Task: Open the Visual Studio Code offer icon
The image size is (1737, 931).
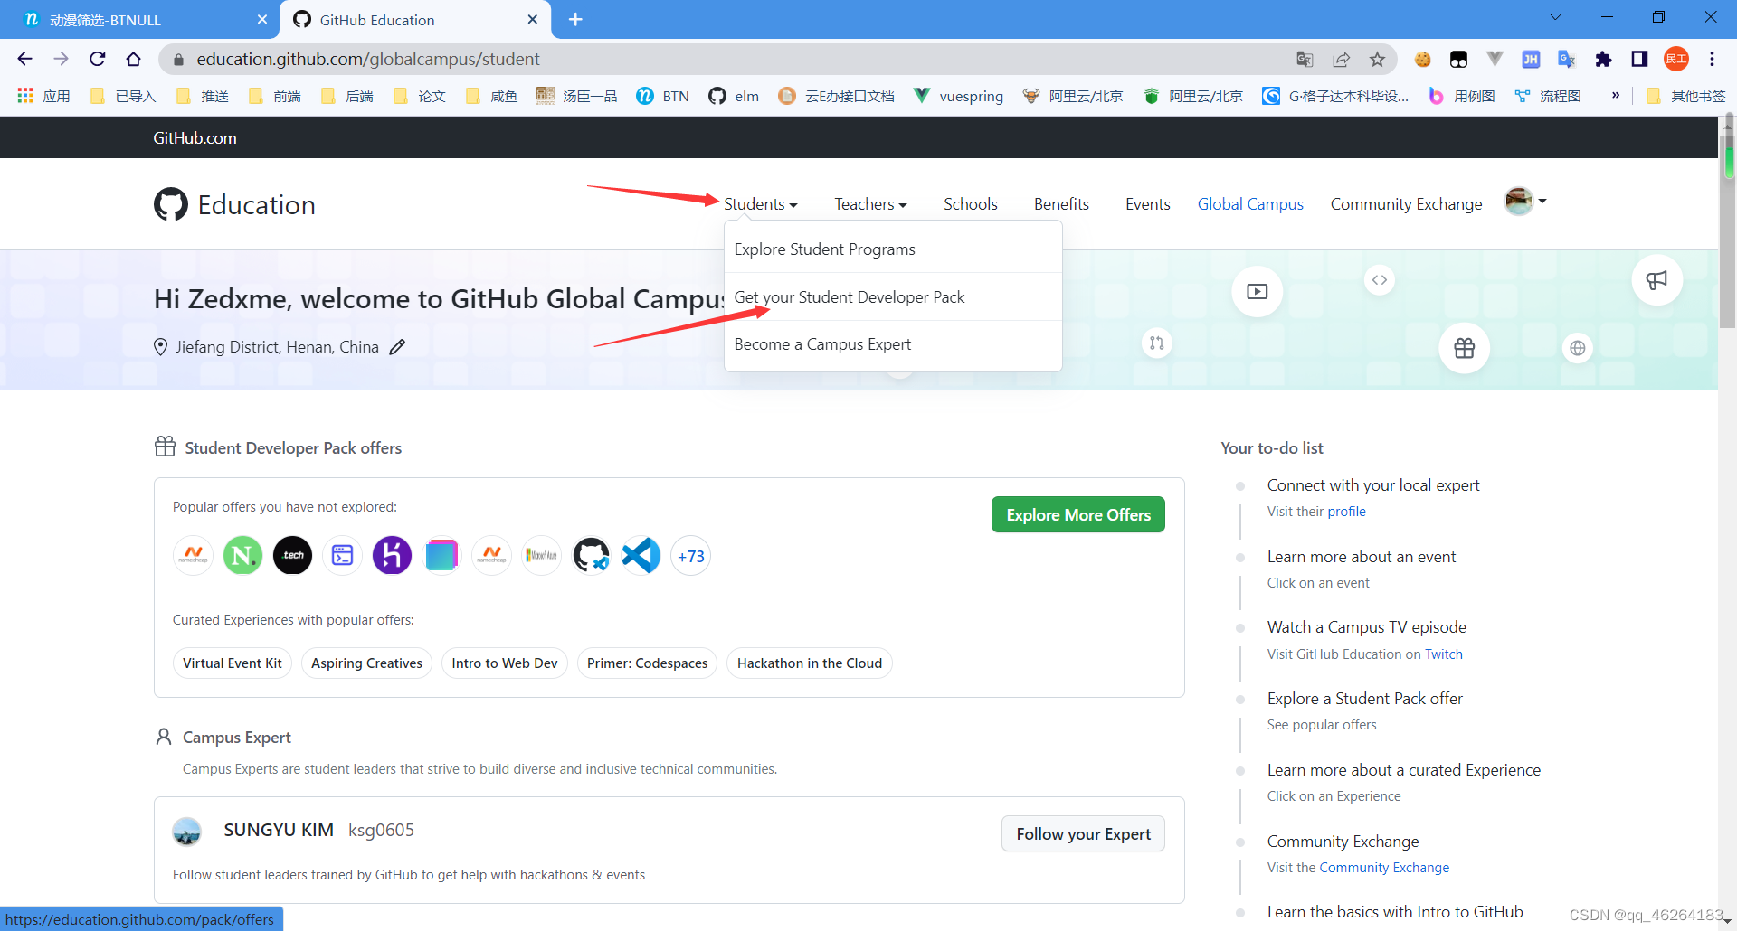Action: 641,555
